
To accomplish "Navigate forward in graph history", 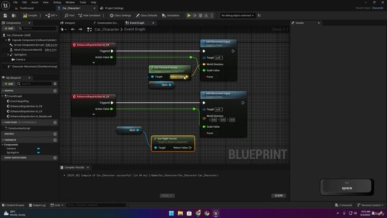I will click(80, 29).
